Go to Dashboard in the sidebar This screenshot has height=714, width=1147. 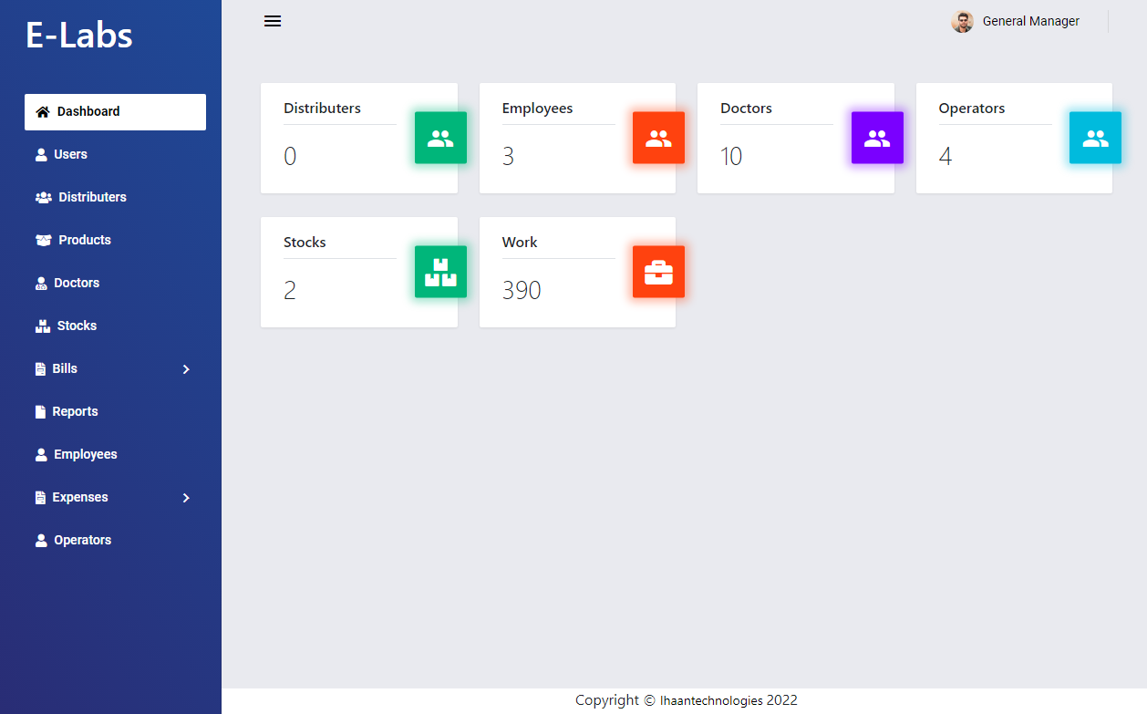pos(115,111)
